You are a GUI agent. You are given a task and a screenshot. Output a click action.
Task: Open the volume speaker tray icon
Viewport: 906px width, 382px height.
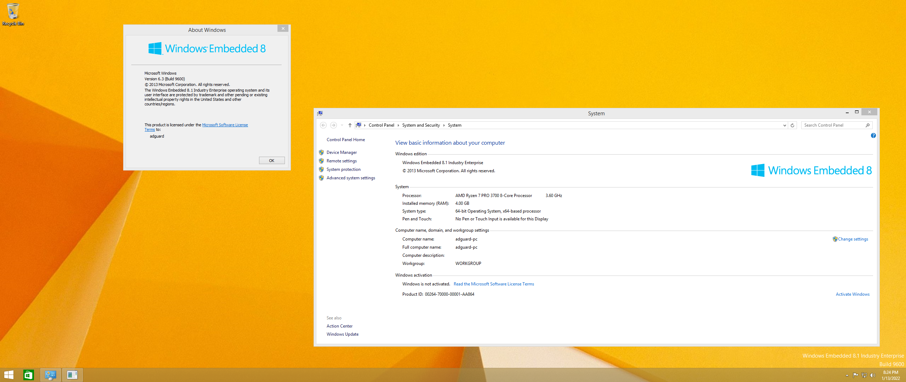[872, 375]
